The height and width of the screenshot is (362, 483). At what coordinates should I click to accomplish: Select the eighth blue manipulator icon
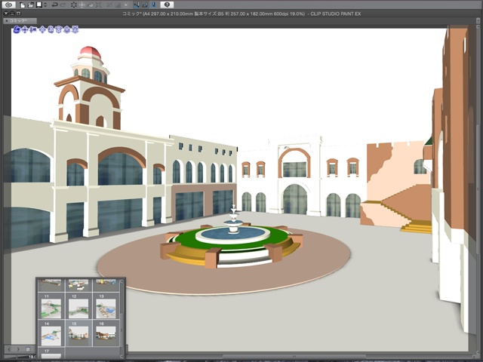75,29
